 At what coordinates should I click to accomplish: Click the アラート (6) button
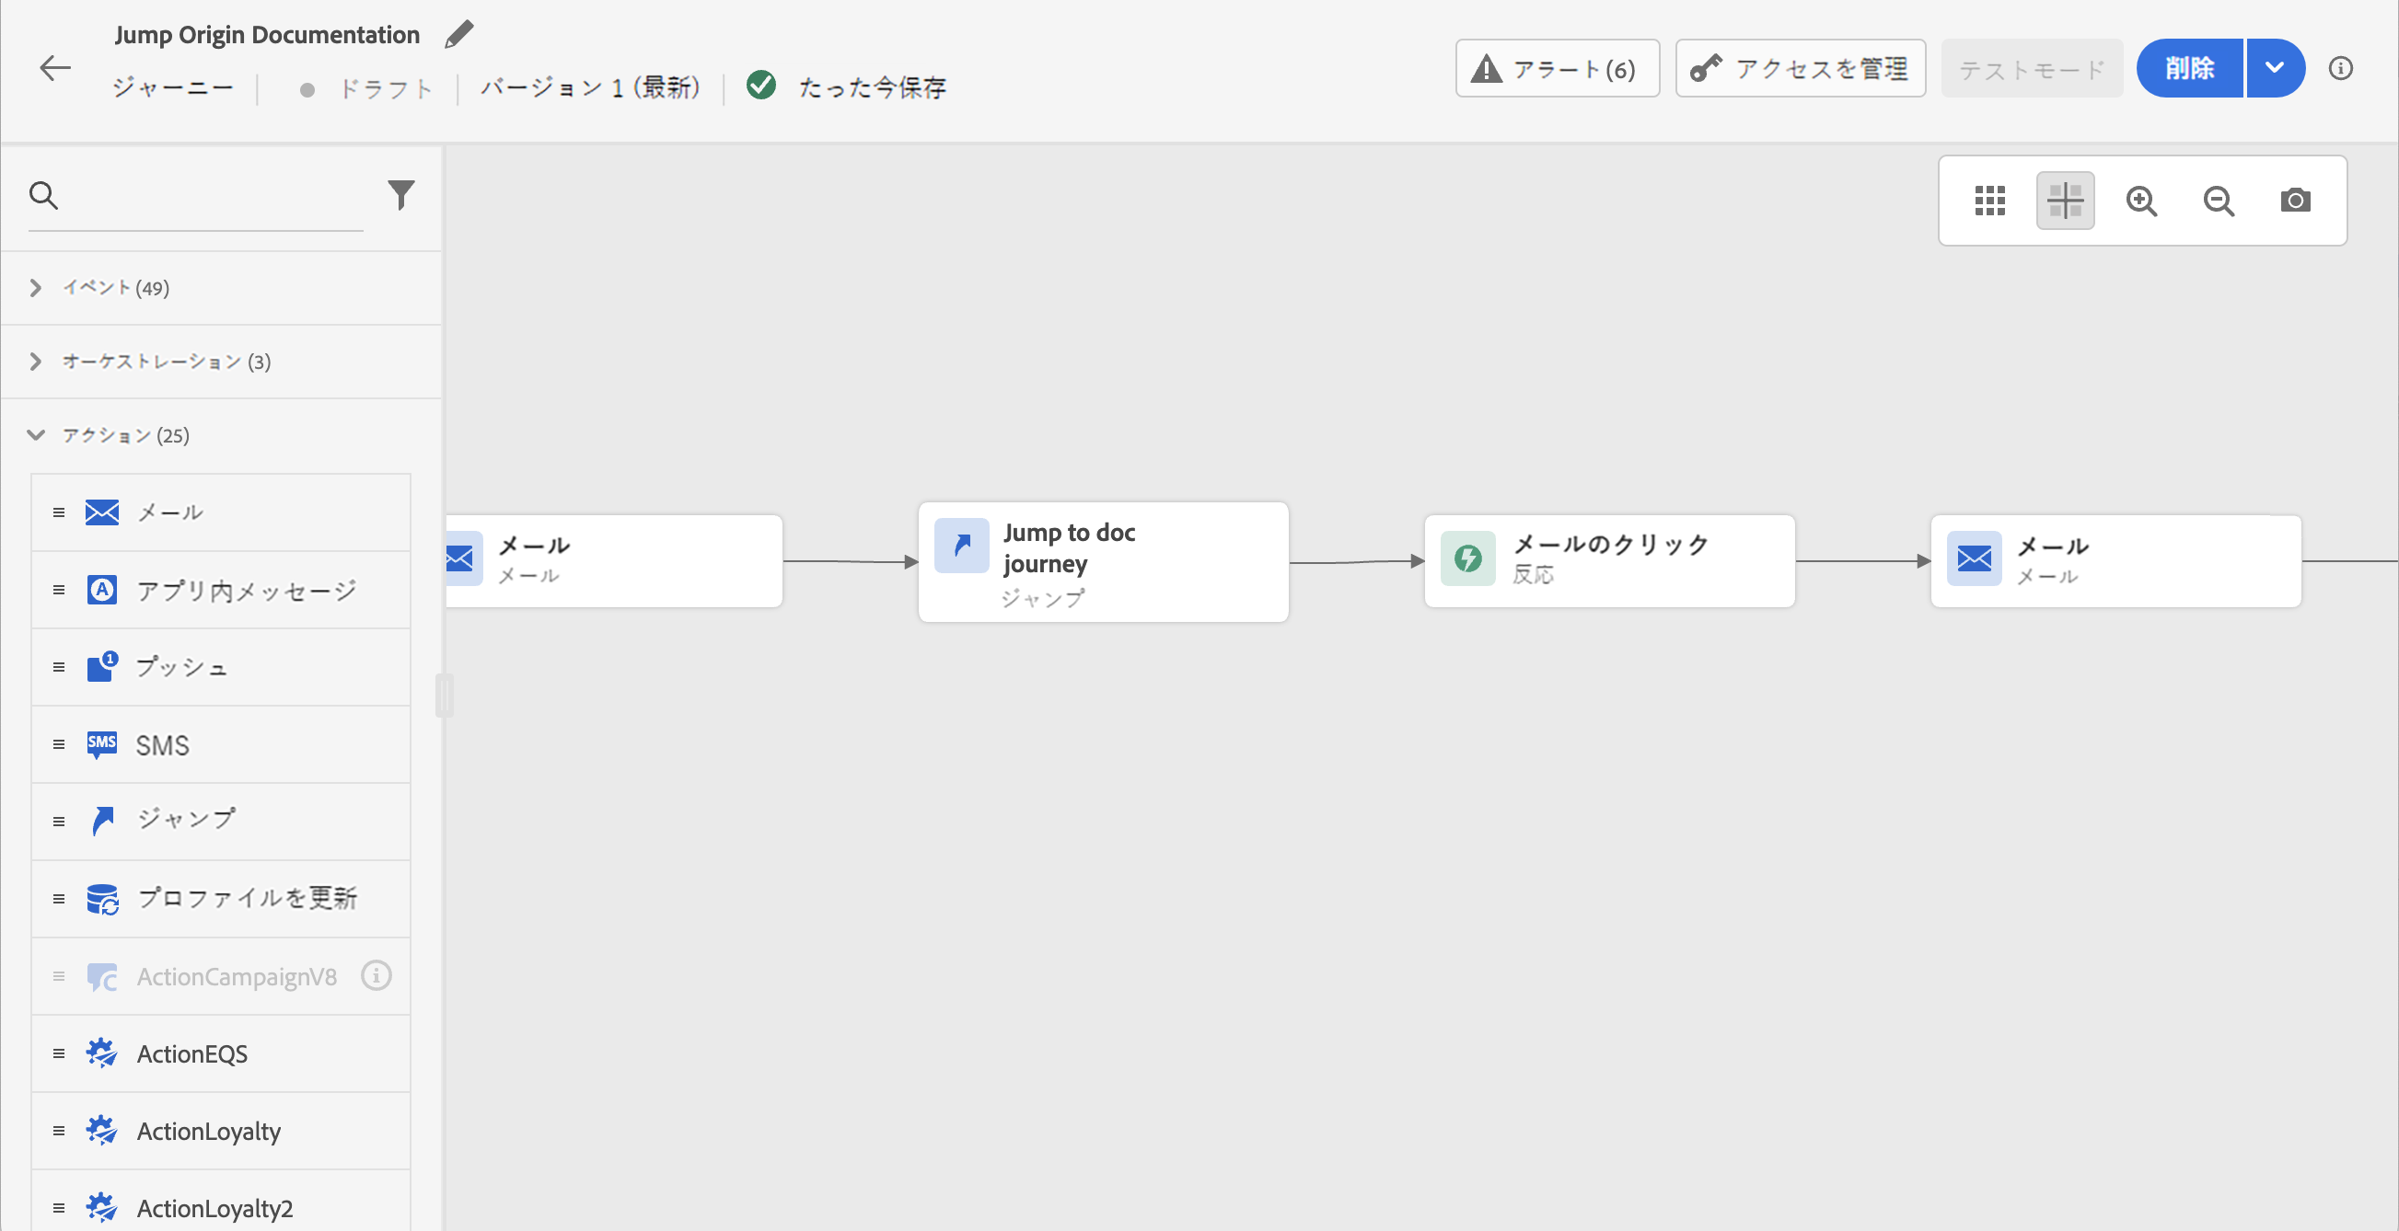[x=1556, y=68]
